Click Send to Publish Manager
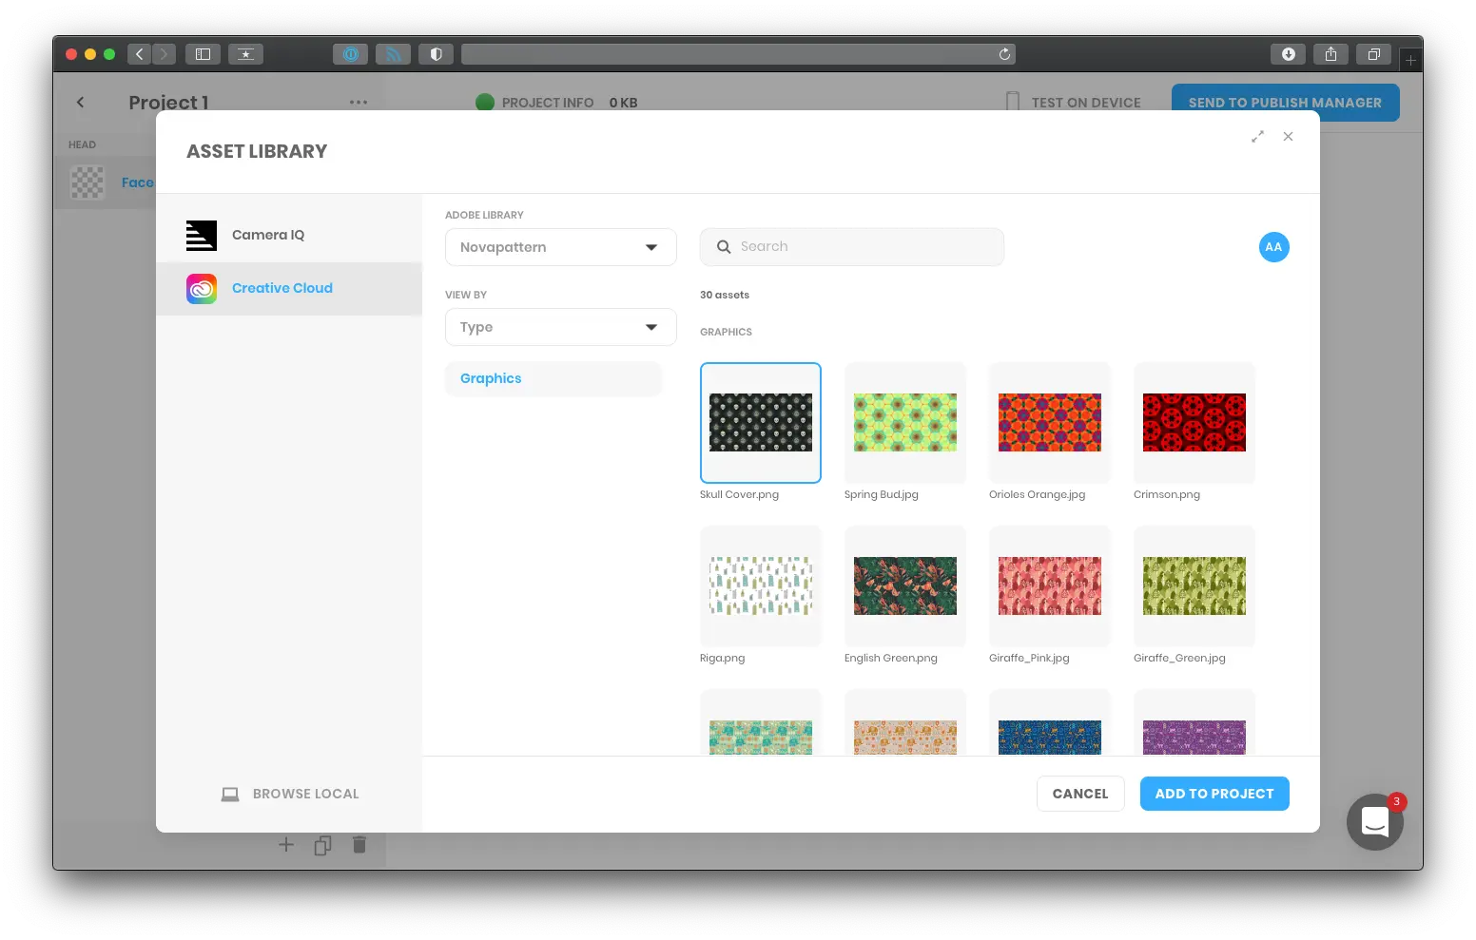Screen dimensions: 1476x940 (1285, 102)
